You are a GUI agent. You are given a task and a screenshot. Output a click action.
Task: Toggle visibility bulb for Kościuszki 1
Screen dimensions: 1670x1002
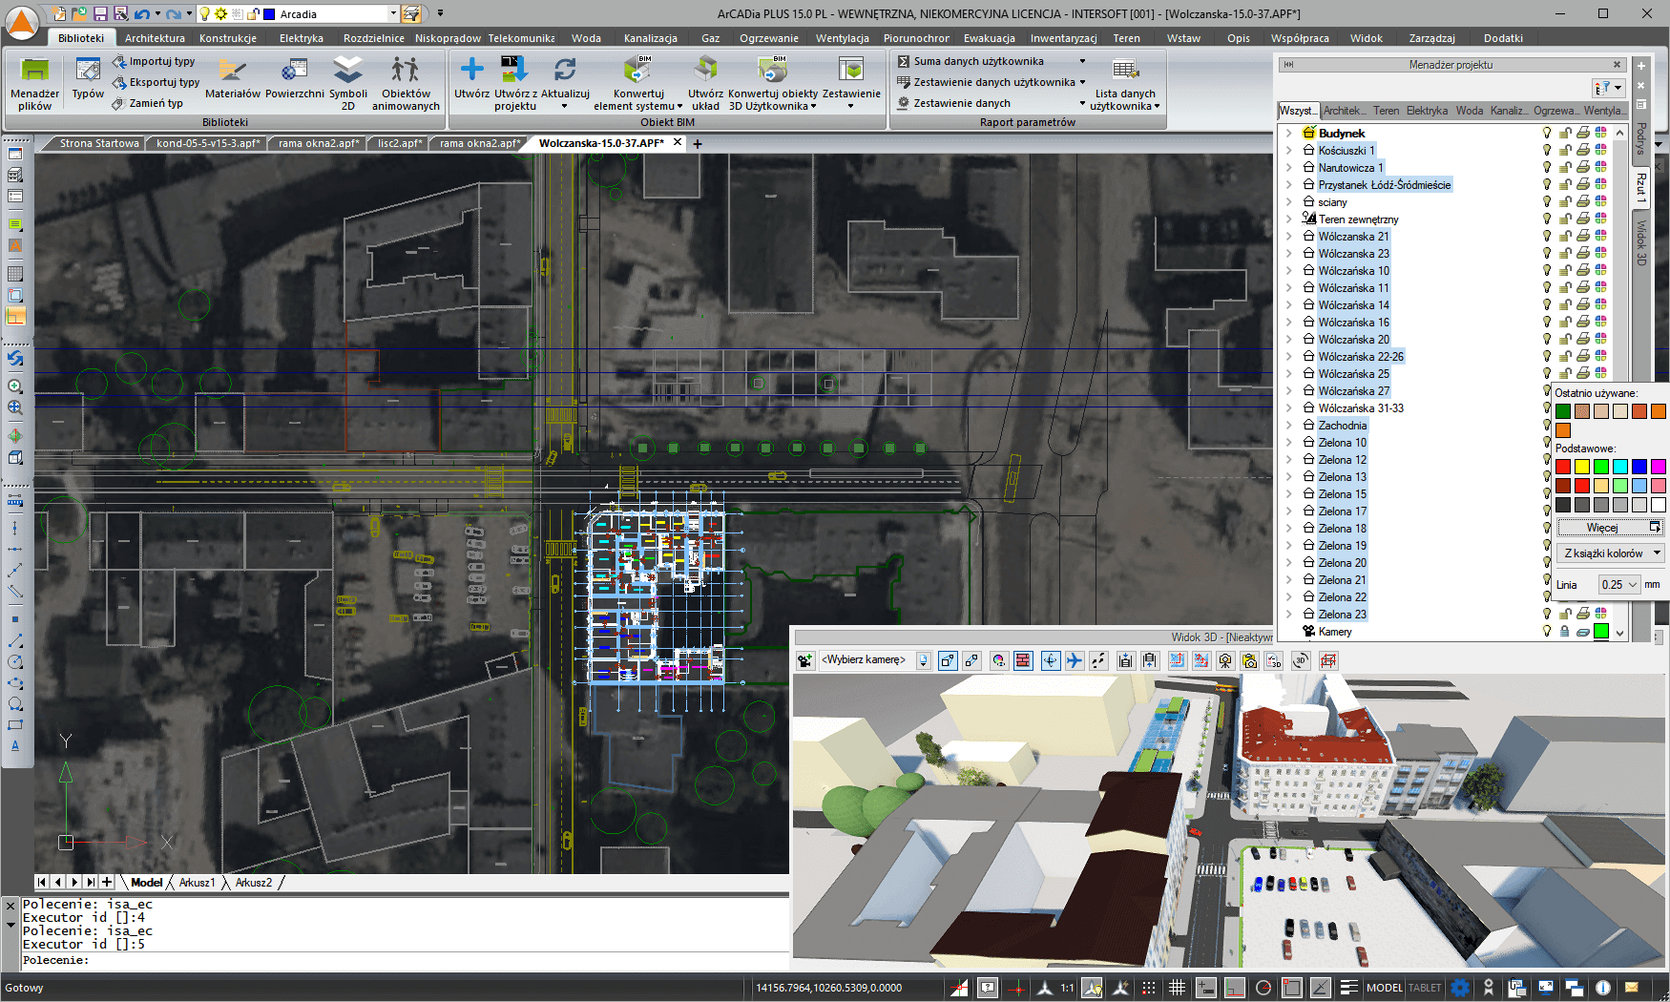coord(1547,151)
